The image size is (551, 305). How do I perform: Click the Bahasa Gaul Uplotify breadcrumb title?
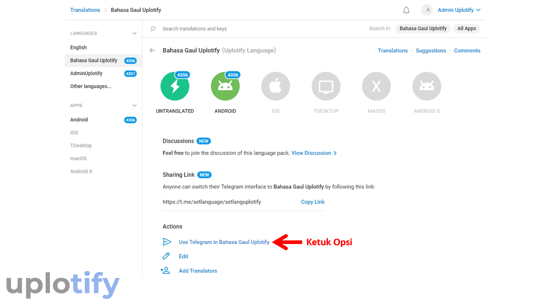(x=136, y=10)
